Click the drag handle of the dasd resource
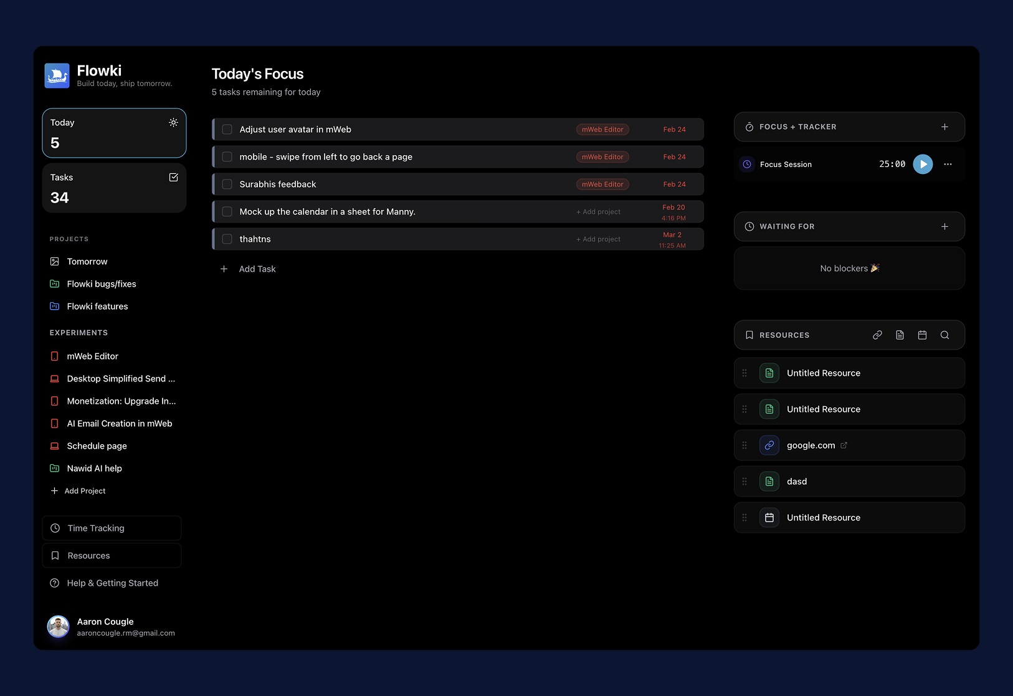The image size is (1013, 696). click(744, 482)
